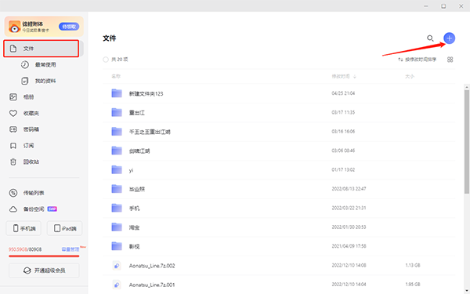This screenshot has width=470, height=294.
Task: Open 收藏夹 favorites heart icon
Action: click(13, 113)
